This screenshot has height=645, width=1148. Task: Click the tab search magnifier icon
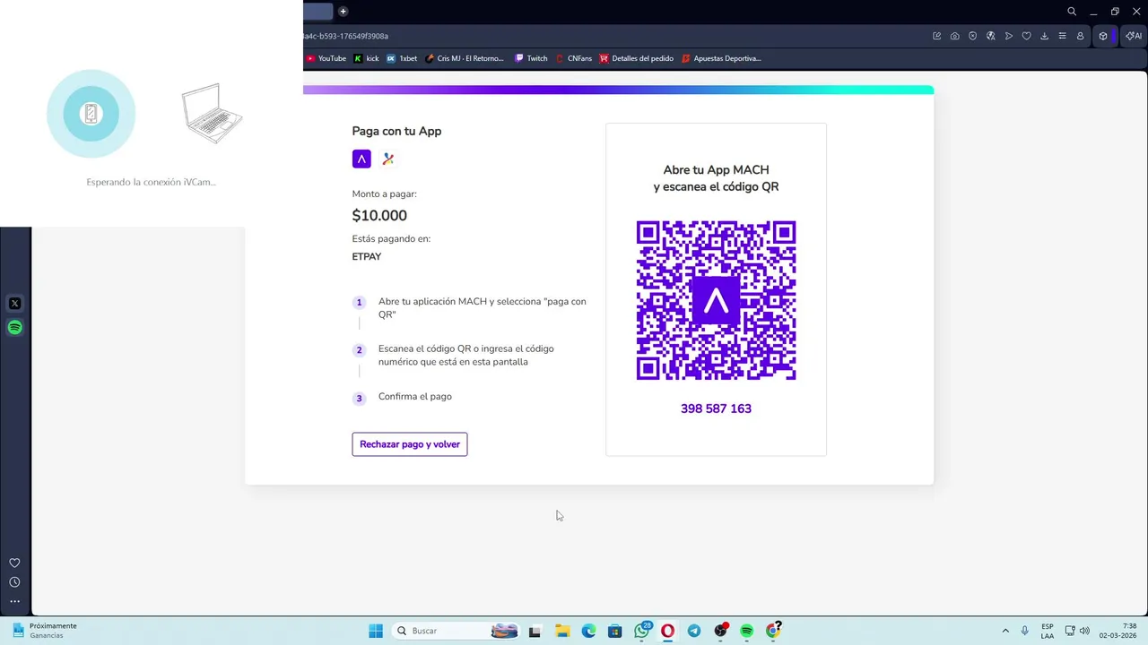click(1072, 12)
